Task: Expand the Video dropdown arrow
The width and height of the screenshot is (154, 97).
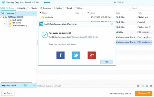Action: [x=63, y=8]
